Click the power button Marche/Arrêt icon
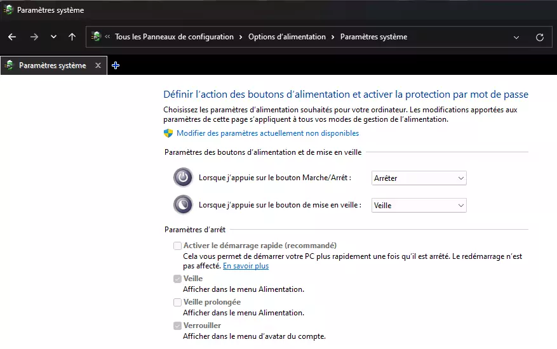557x349 pixels. [183, 177]
